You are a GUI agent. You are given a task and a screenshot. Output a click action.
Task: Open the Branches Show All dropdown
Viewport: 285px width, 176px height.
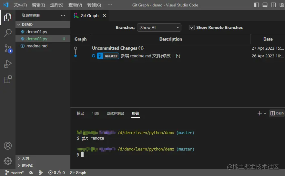(159, 27)
